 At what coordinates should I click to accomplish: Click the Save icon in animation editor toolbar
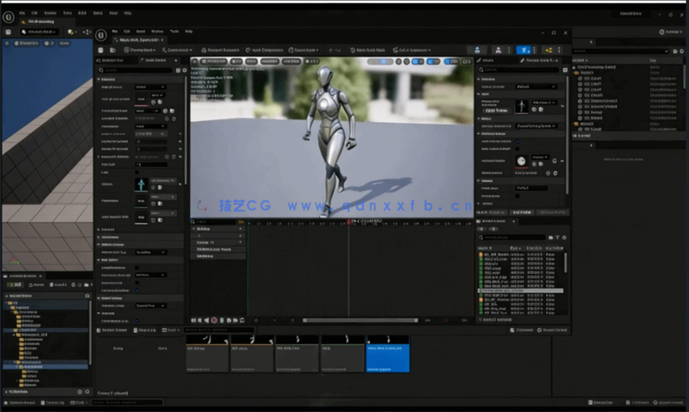tap(102, 49)
